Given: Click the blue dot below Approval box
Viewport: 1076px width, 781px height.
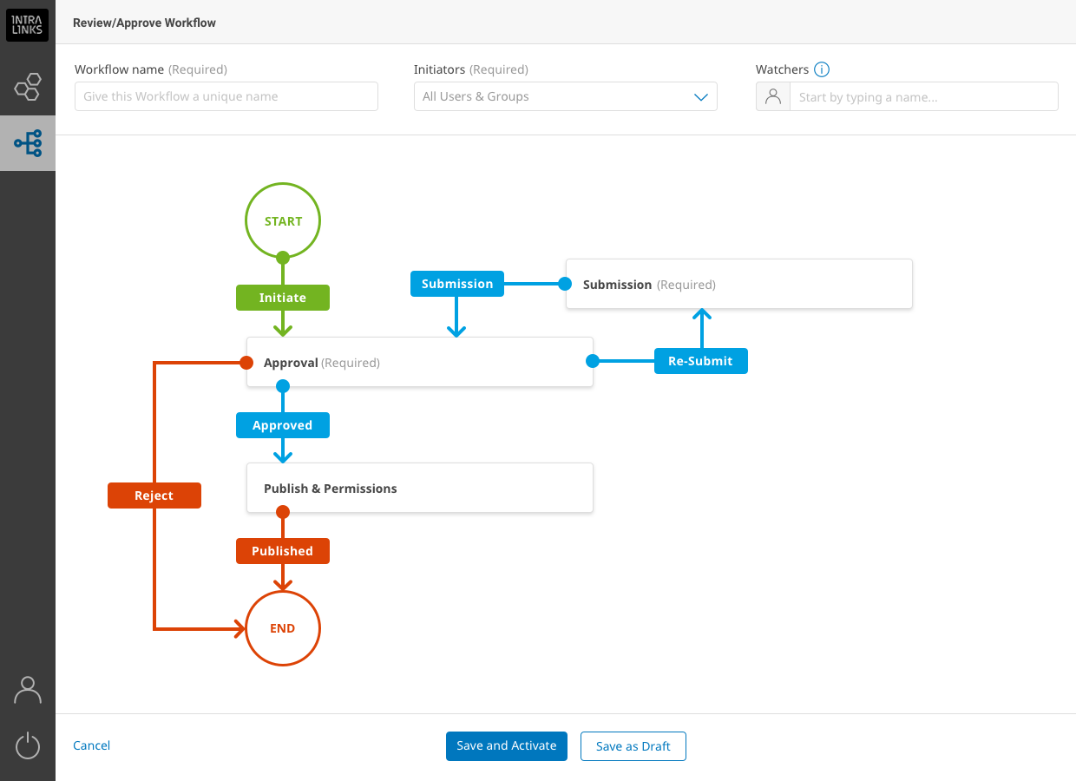Looking at the screenshot, I should [283, 386].
